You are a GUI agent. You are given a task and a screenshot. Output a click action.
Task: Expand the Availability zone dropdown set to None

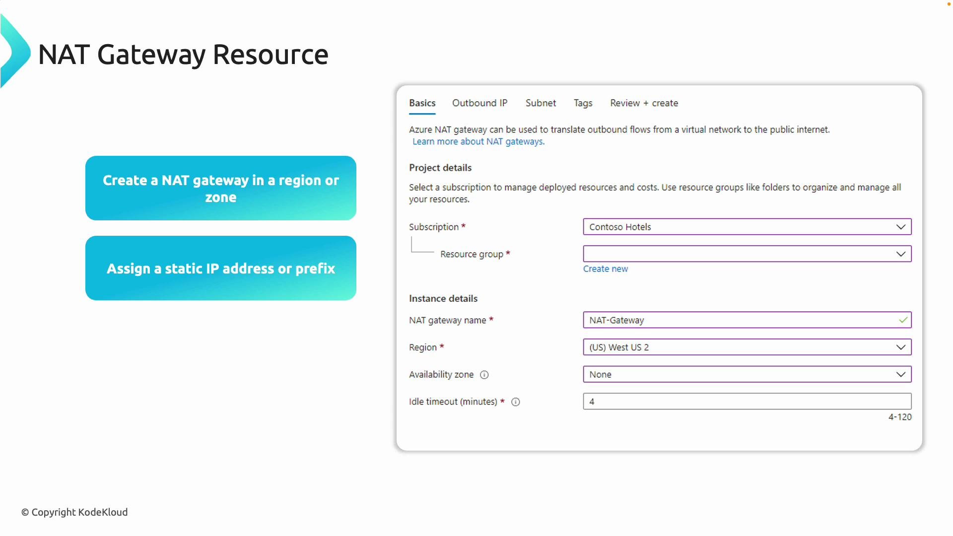tap(747, 375)
